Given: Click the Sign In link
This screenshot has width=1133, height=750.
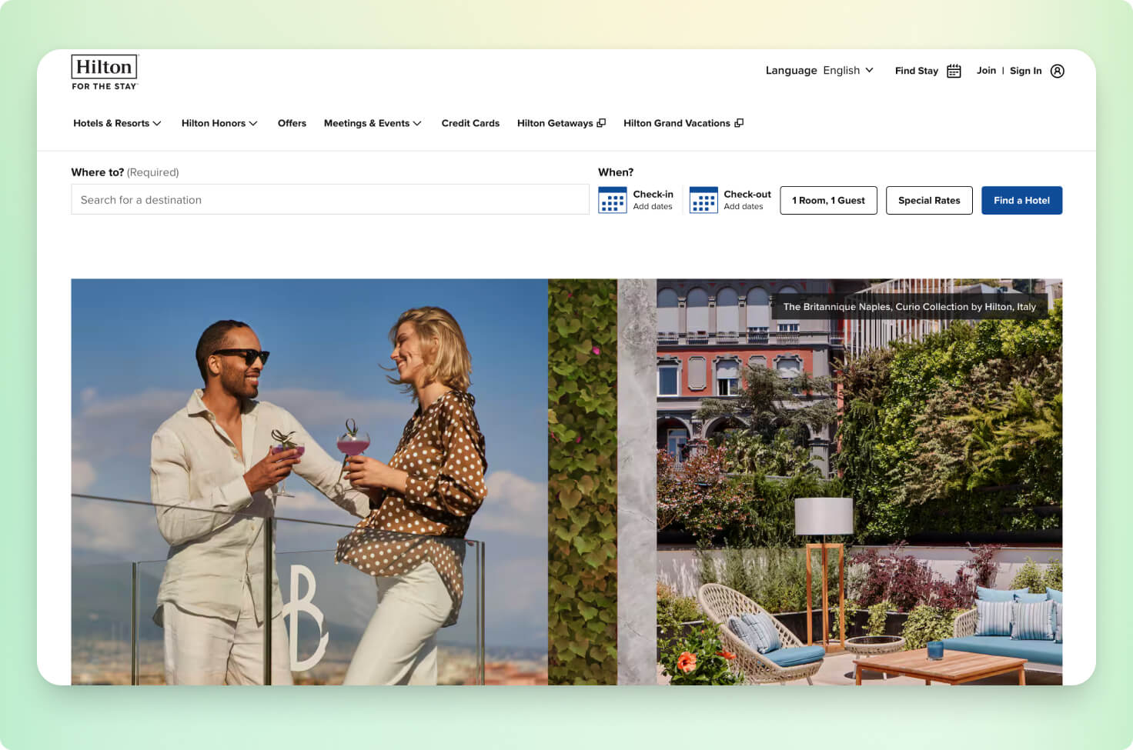Looking at the screenshot, I should [x=1025, y=71].
